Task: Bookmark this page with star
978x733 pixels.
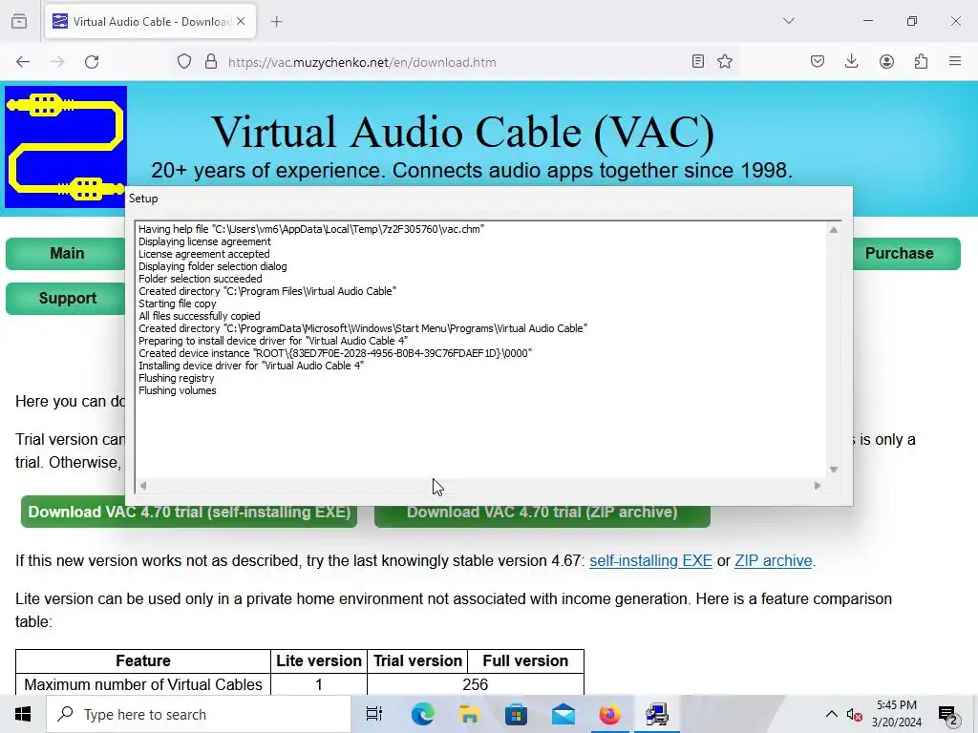Action: 725,61
